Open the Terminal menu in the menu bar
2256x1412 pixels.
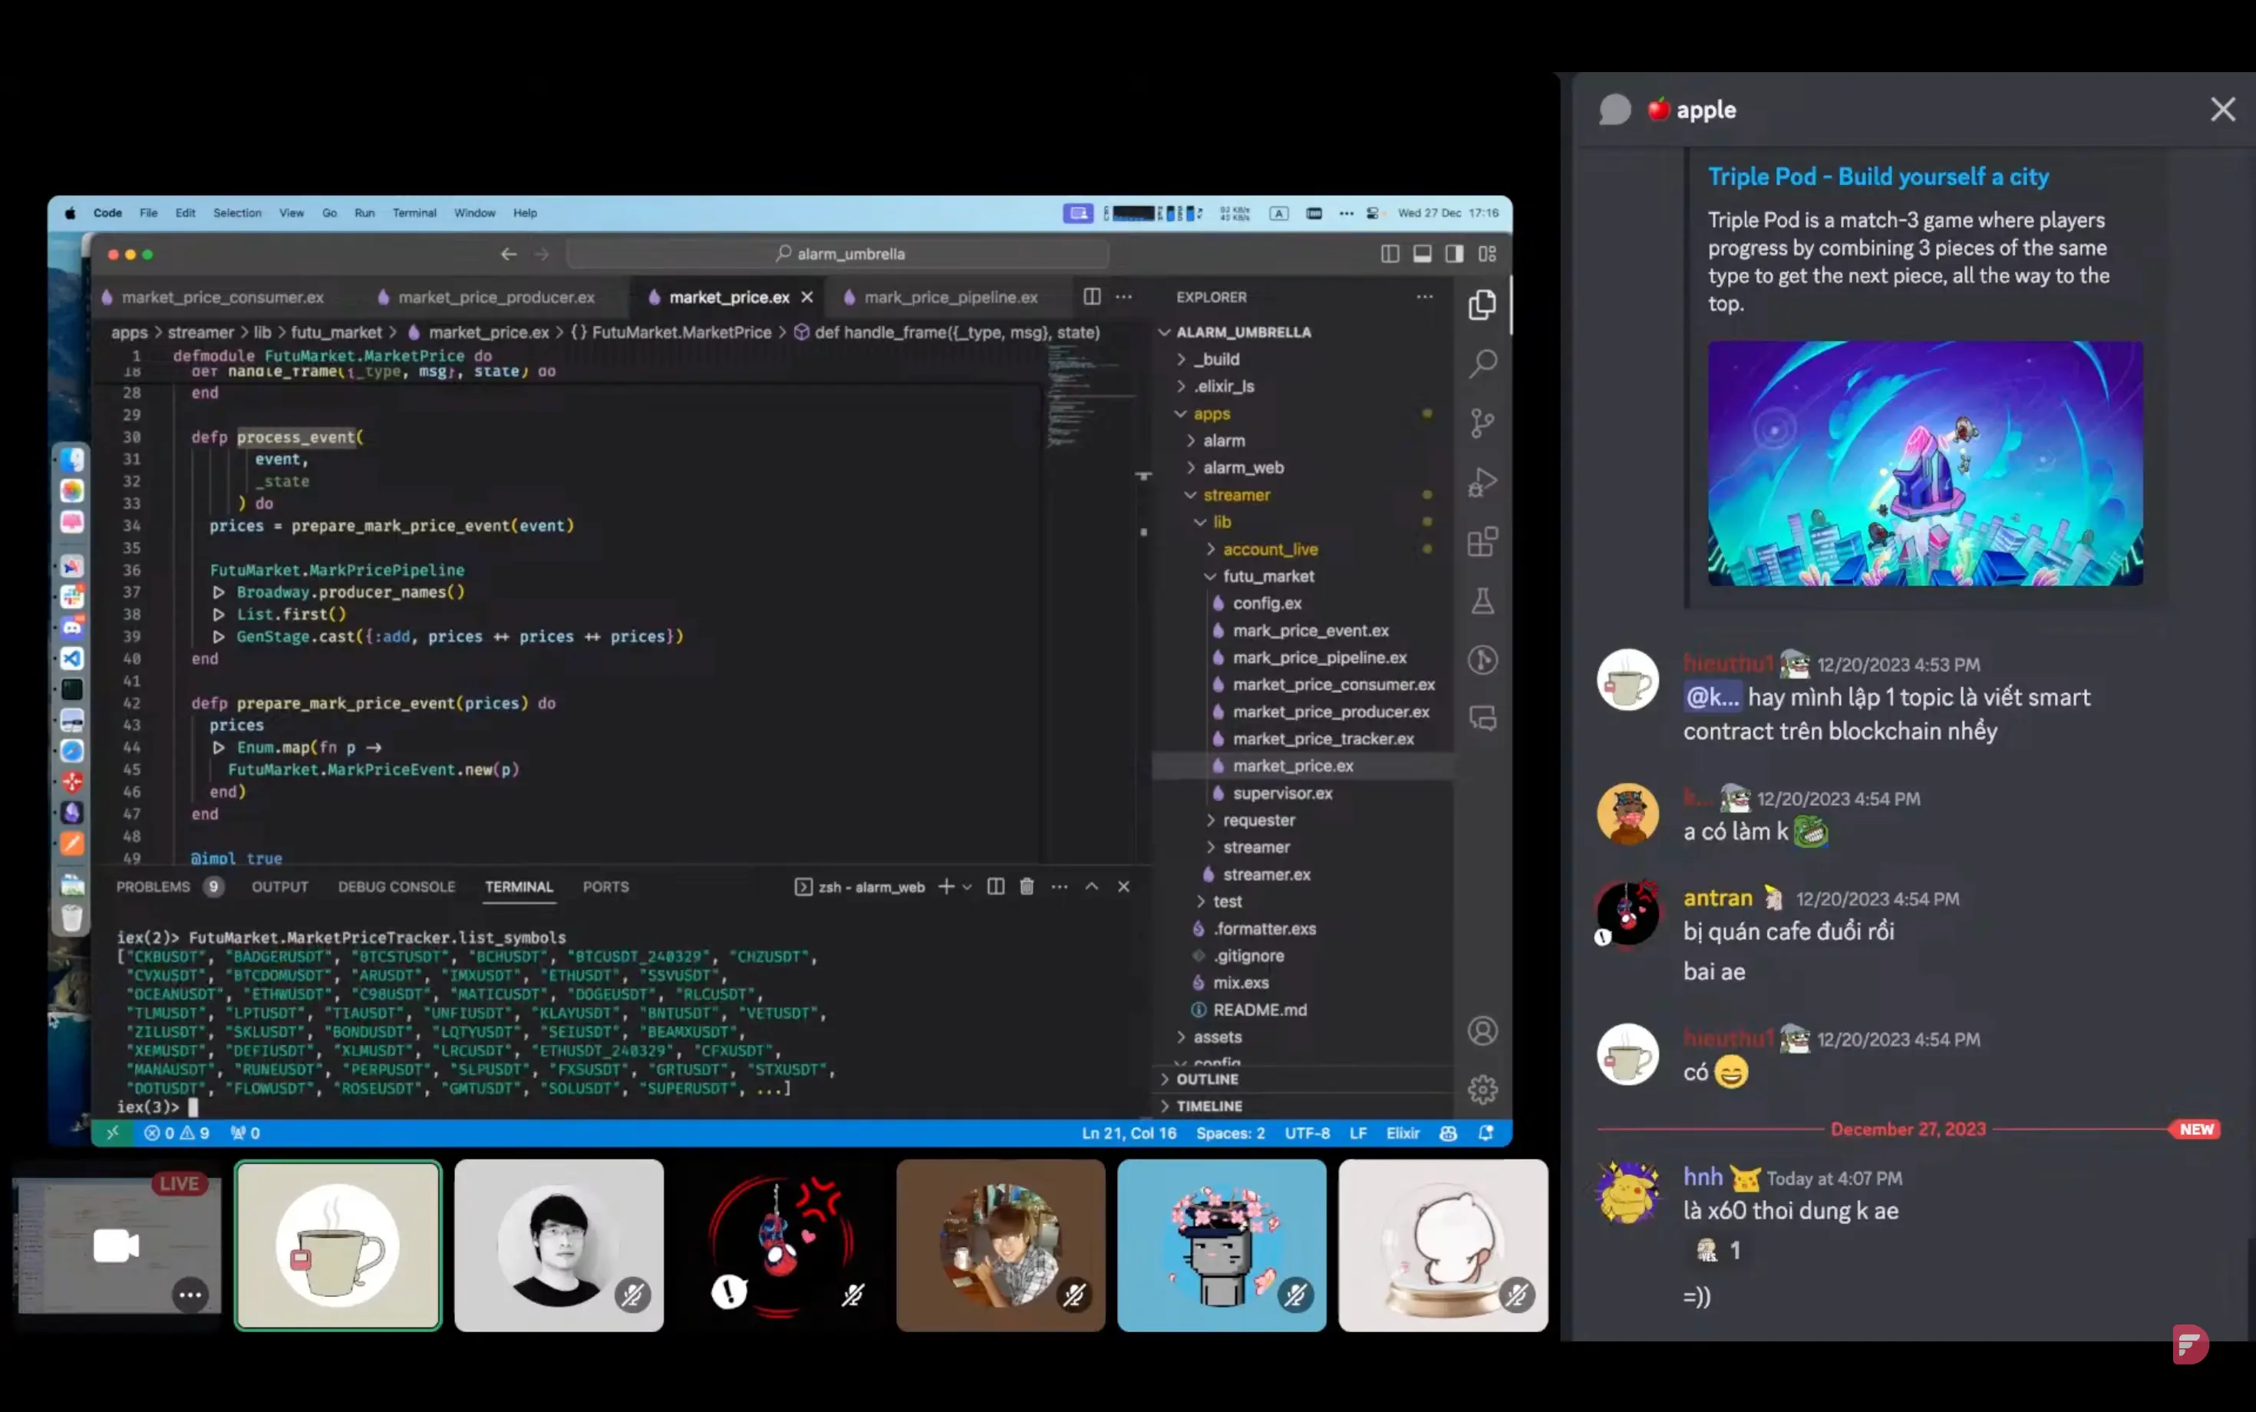[414, 213]
